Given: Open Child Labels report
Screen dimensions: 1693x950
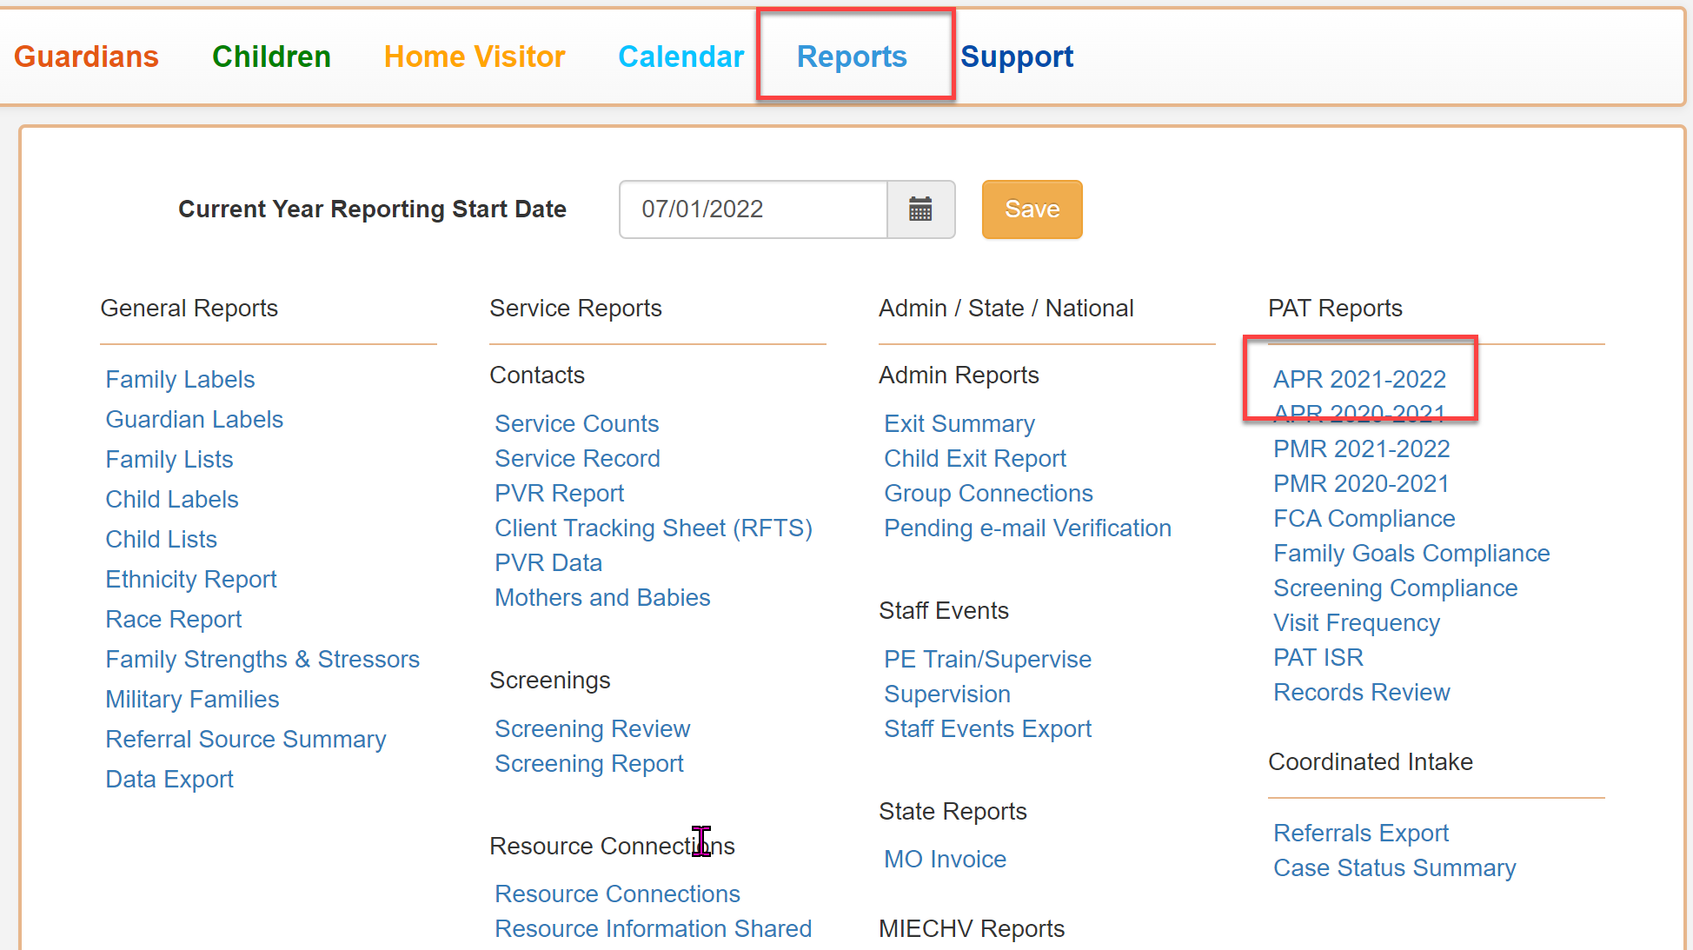Looking at the screenshot, I should 172,500.
